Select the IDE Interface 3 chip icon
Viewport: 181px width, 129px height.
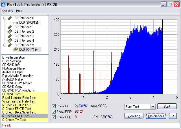tap(10, 36)
